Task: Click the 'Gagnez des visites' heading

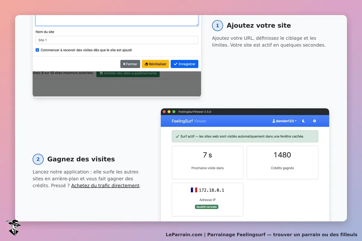Action: 81,159
